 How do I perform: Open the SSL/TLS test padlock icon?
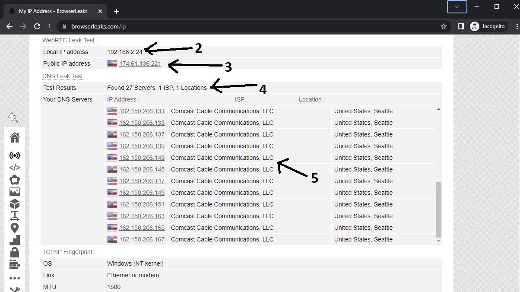(x=15, y=252)
